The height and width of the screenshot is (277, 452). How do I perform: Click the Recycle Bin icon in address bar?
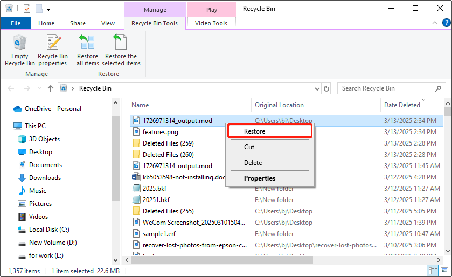click(64, 88)
